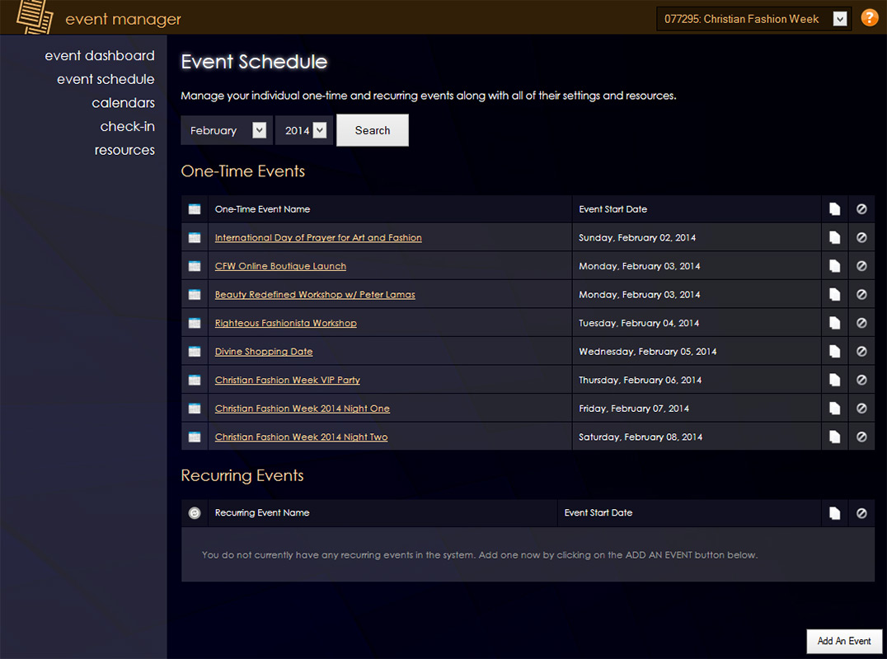Click calendar icon beside CFW Online Boutique Launch

195,266
